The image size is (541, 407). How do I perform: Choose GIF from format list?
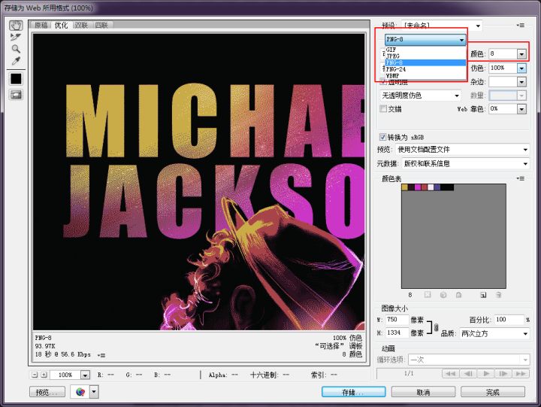tap(425, 50)
